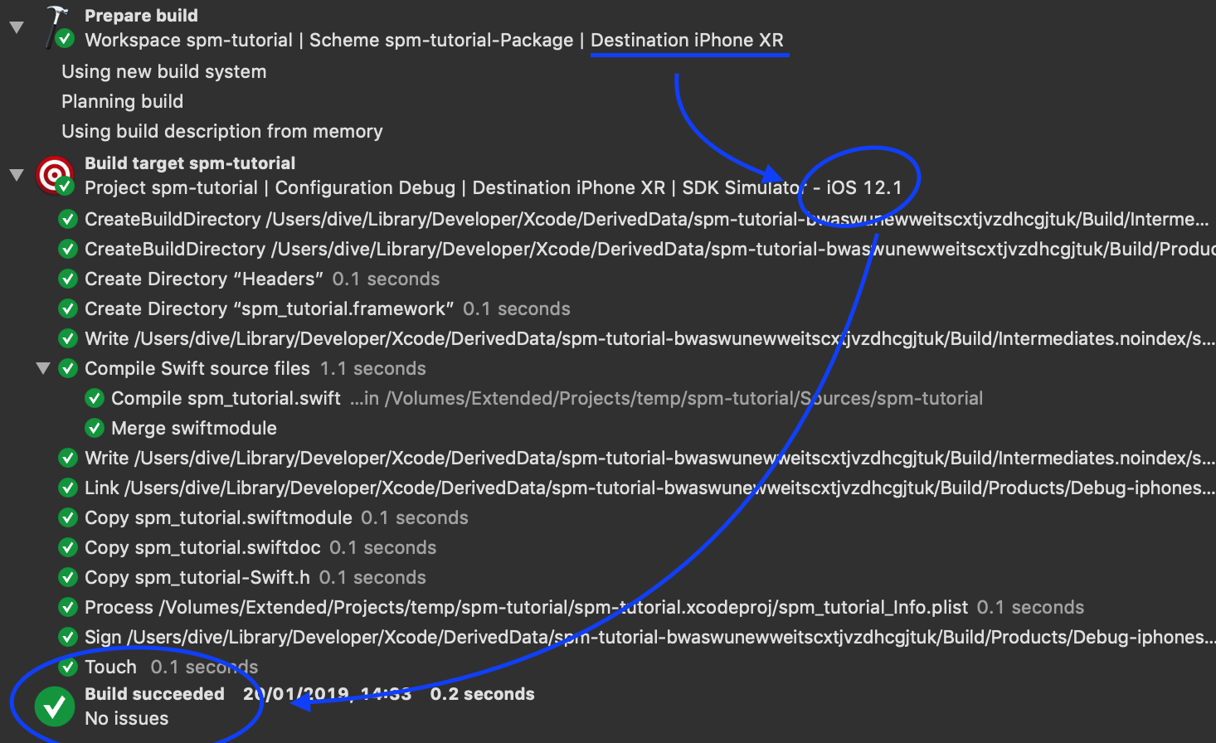Viewport: 1216px width, 743px height.
Task: Click the success icon next to Touch step
Action: coord(68,668)
